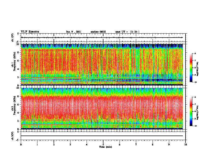Click the "VLF Spectra" plot title
This screenshot has width=209, height=162.
coord(30,32)
